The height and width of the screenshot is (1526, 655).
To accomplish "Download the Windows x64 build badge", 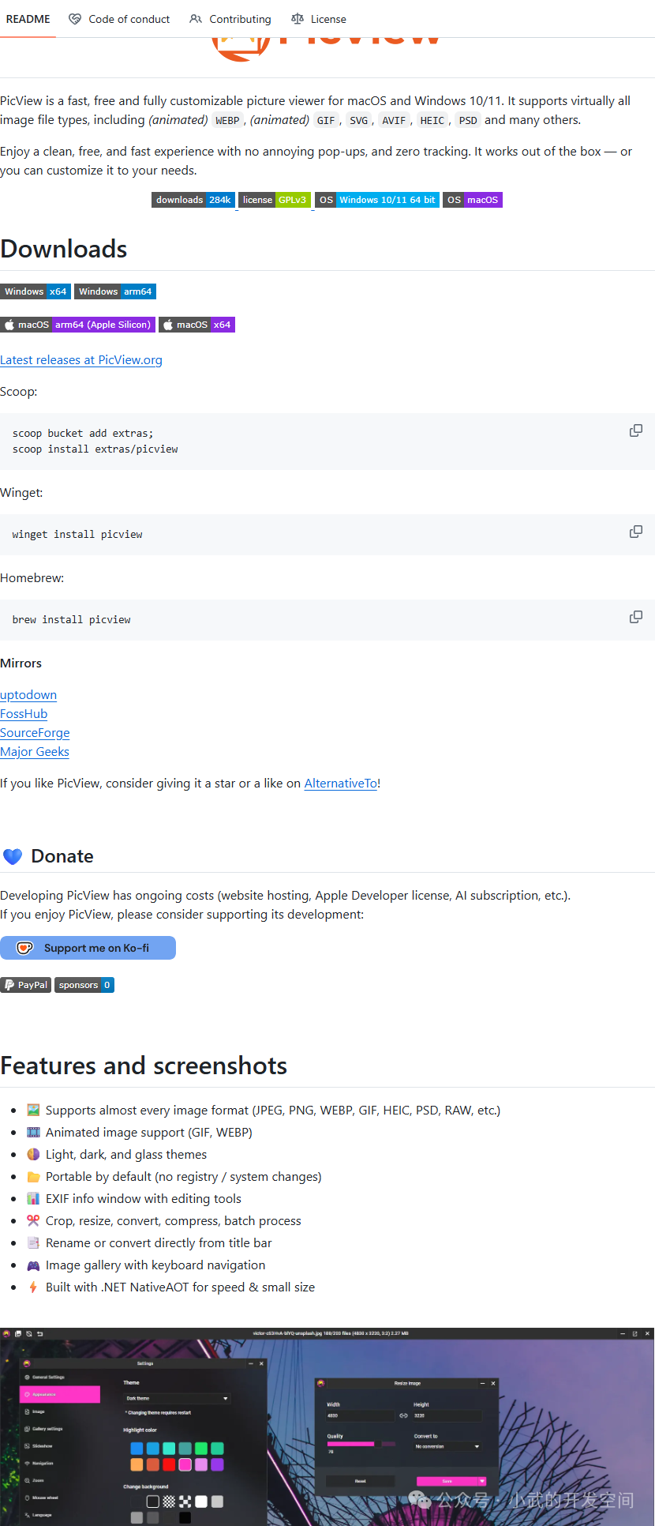I will pos(36,291).
